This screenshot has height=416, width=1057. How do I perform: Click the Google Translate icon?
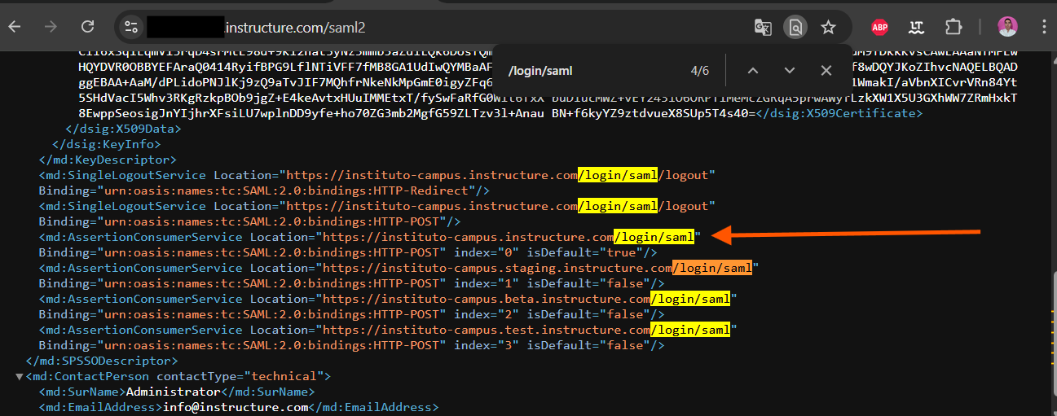click(x=763, y=27)
